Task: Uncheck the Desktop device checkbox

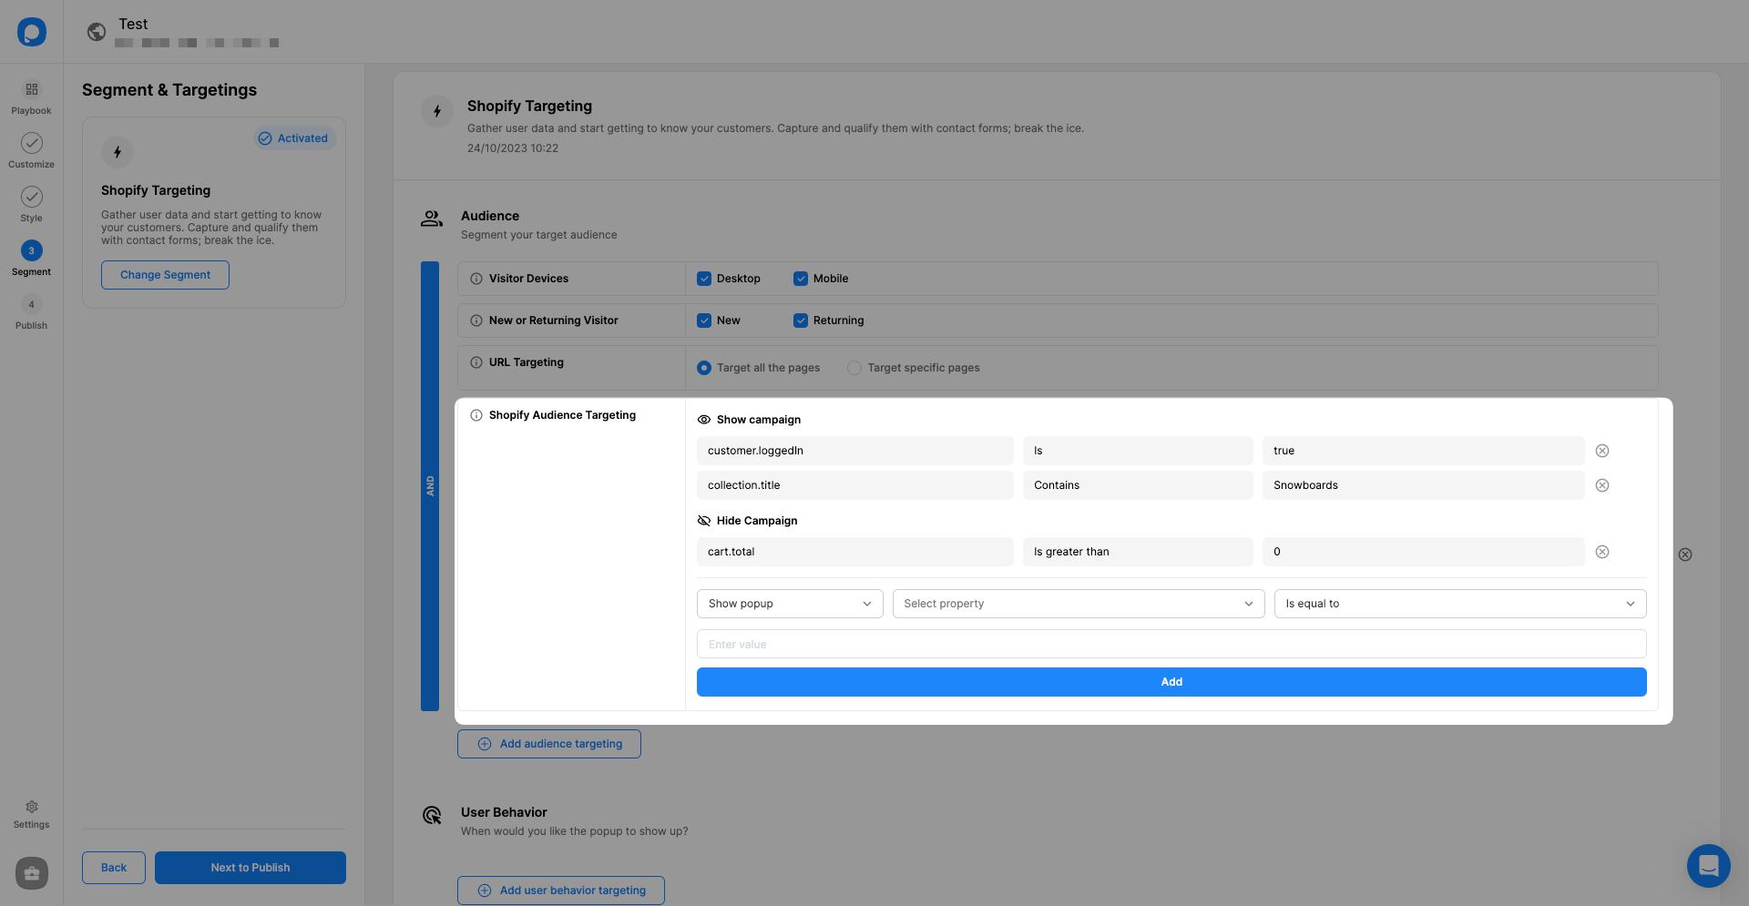Action: click(704, 279)
